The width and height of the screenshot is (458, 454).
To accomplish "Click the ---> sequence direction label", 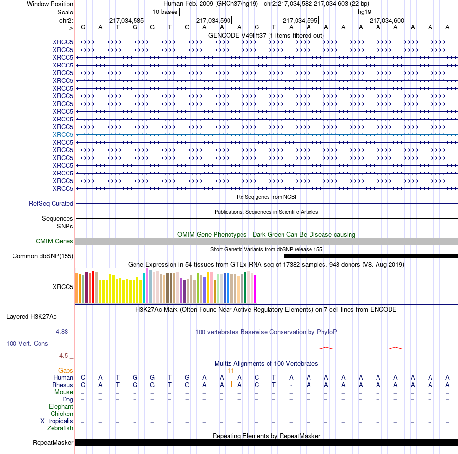I will 68,28.
